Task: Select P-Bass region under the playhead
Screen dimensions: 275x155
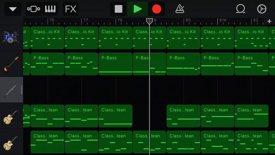Action: click(x=150, y=64)
